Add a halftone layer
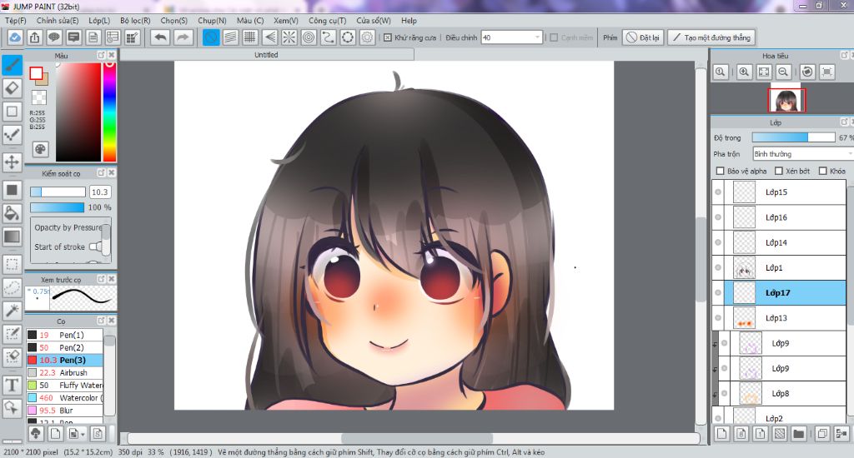The height and width of the screenshot is (458, 854). (x=780, y=434)
